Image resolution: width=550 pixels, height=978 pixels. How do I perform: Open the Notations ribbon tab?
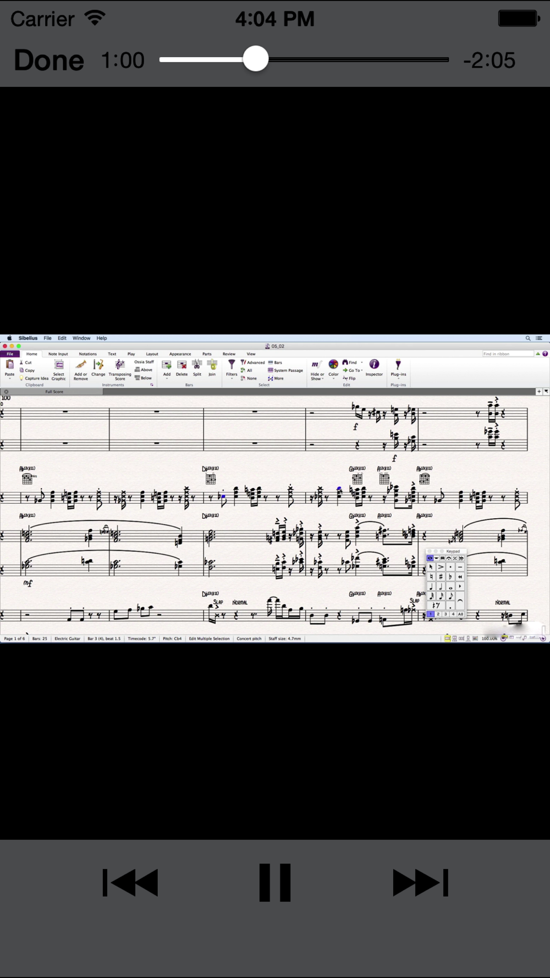(x=87, y=354)
